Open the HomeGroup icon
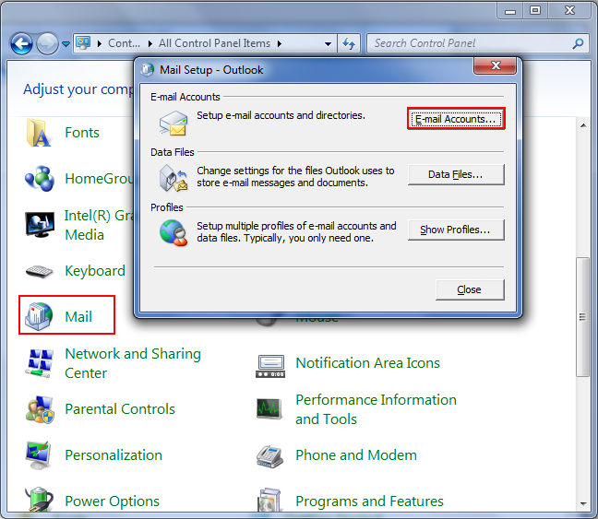598x519 pixels. point(39,179)
